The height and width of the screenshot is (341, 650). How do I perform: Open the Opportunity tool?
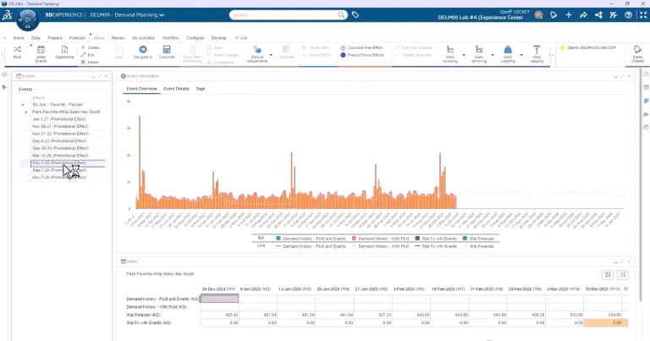64,52
